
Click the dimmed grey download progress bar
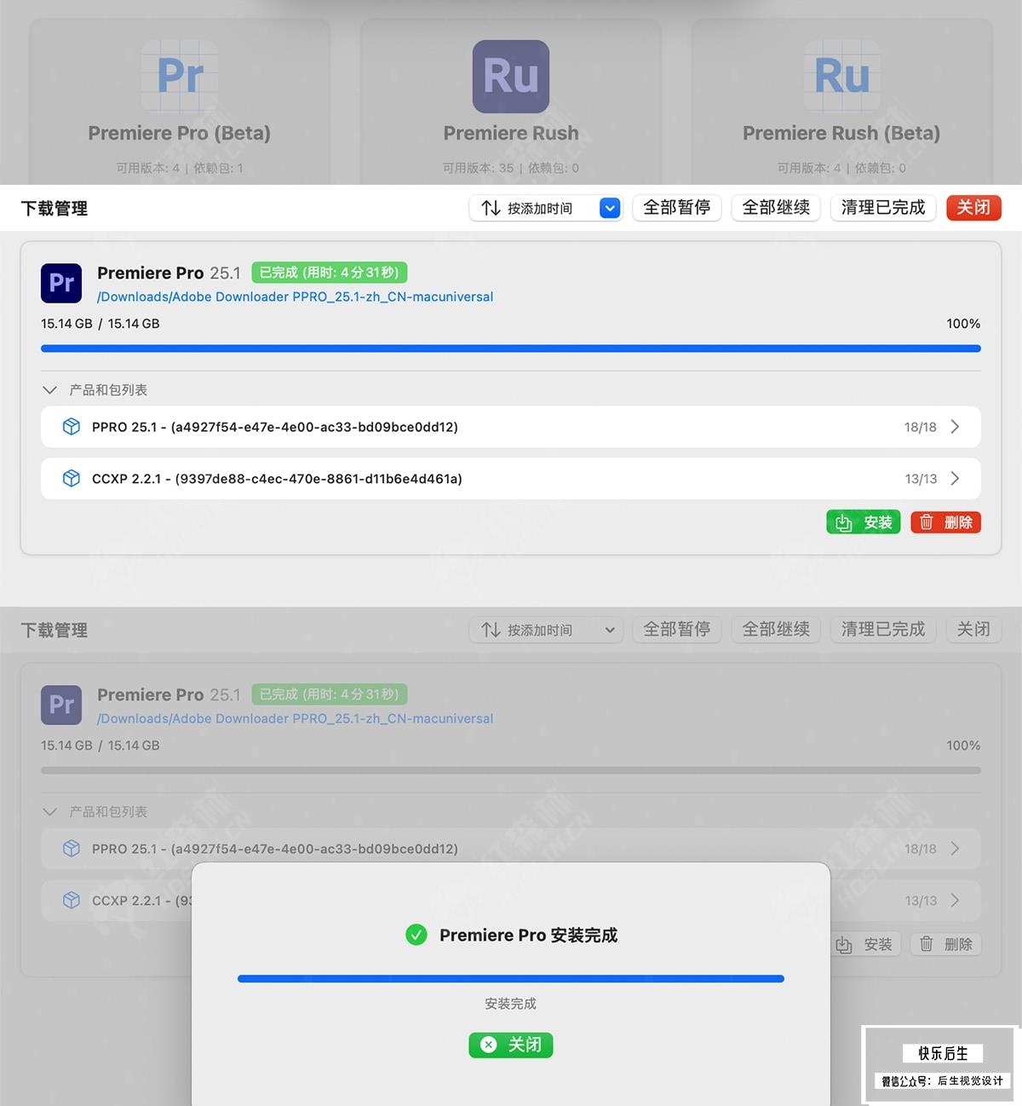click(511, 770)
